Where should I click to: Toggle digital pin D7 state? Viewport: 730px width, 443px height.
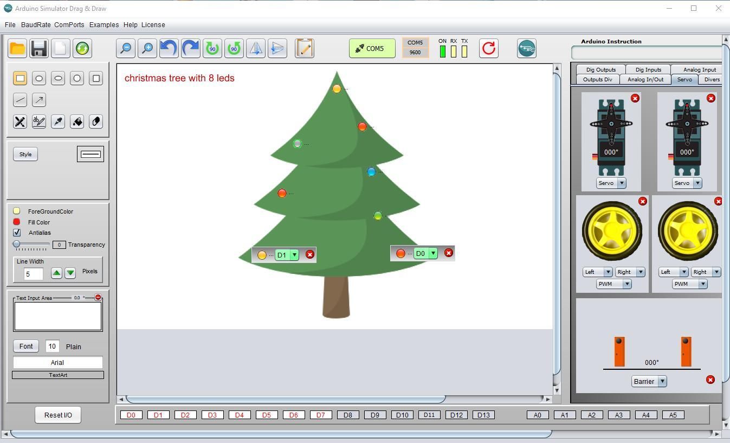321,415
